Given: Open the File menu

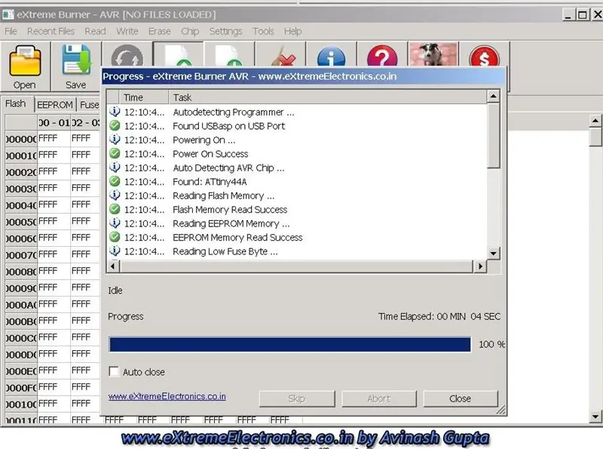Looking at the screenshot, I should point(11,31).
